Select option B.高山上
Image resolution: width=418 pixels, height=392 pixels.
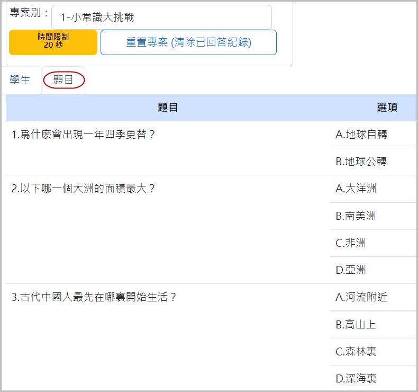(356, 325)
